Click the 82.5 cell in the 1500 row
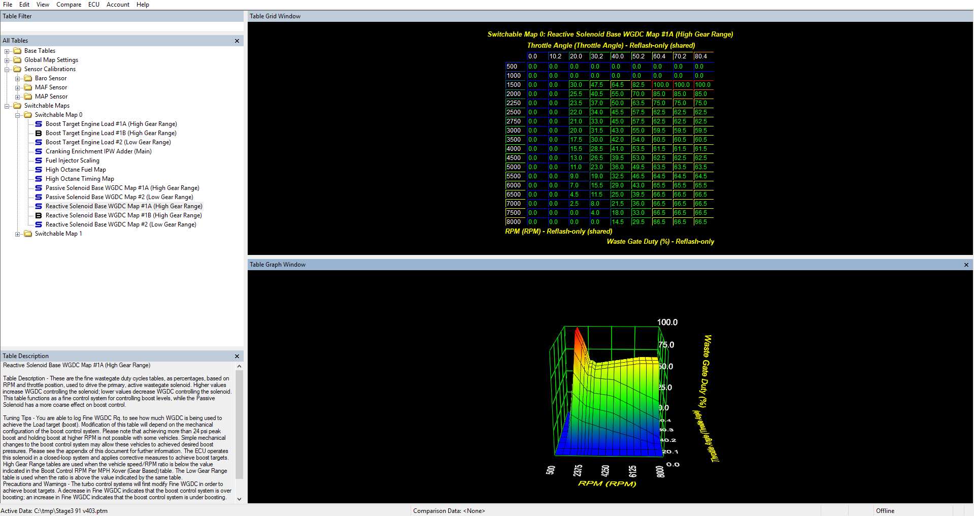This screenshot has height=516, width=974. coord(640,85)
